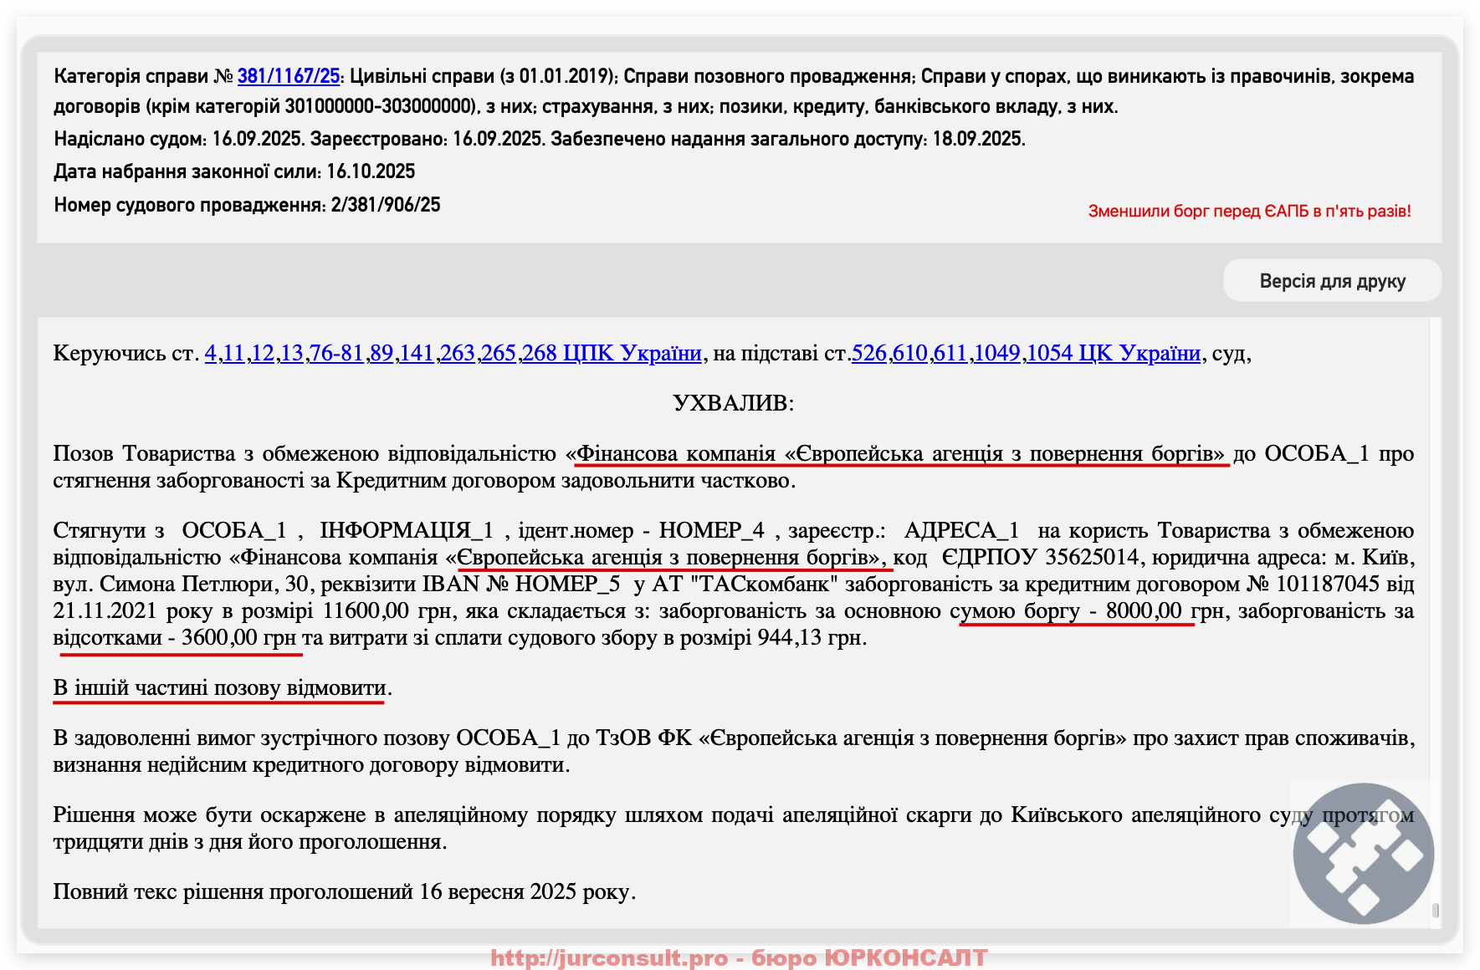
Task: Click the round diamond-pattern logo icon
Action: coord(1363,853)
